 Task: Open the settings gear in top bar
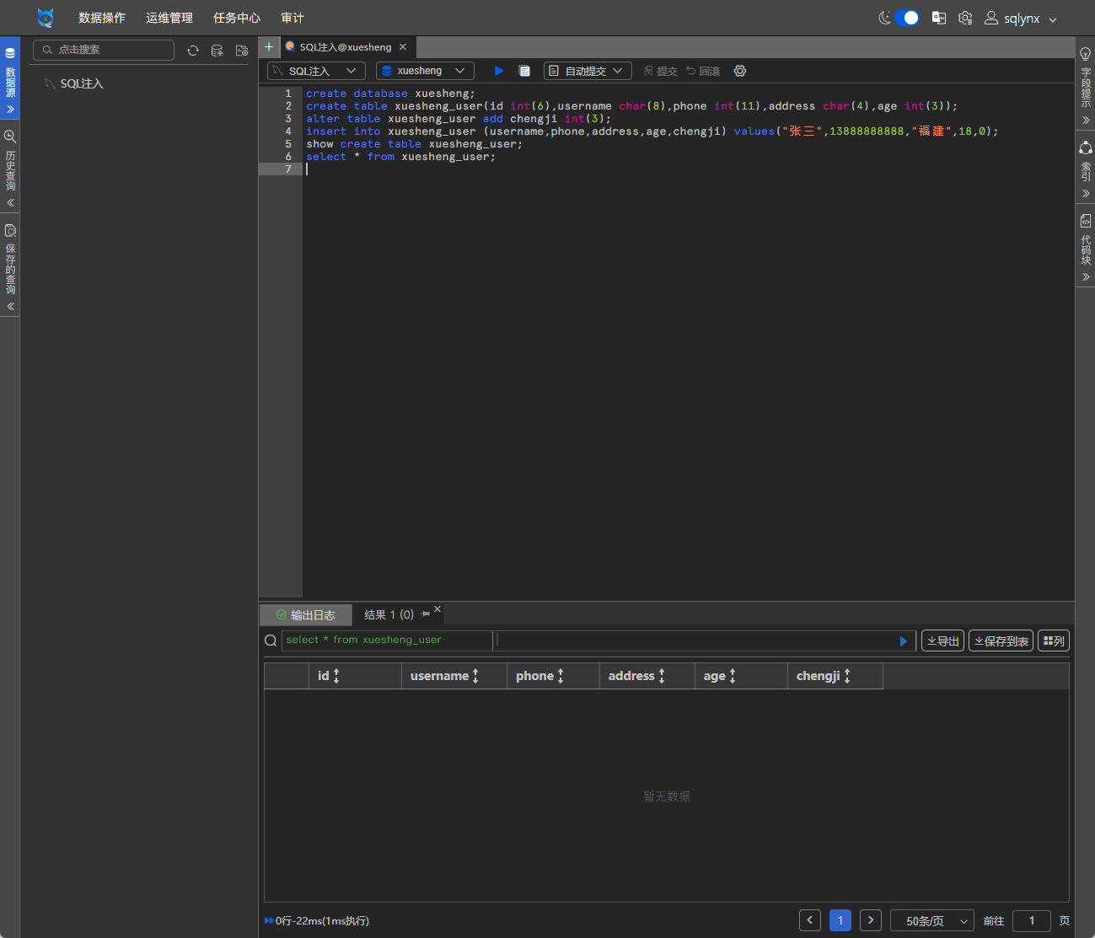[x=965, y=18]
